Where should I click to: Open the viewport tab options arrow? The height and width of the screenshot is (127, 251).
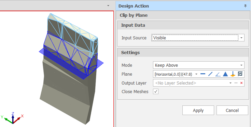(x=108, y=5)
